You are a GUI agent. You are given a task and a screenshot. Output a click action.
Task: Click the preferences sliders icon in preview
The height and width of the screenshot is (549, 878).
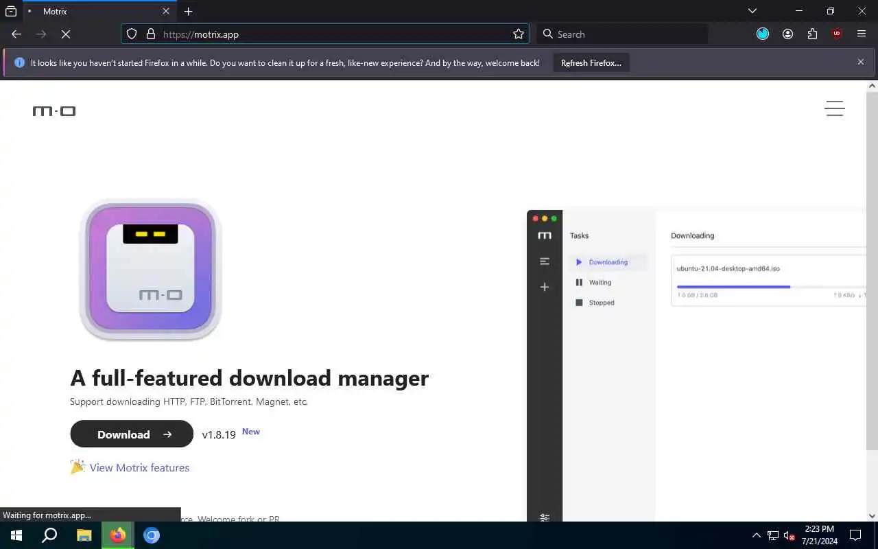545,517
